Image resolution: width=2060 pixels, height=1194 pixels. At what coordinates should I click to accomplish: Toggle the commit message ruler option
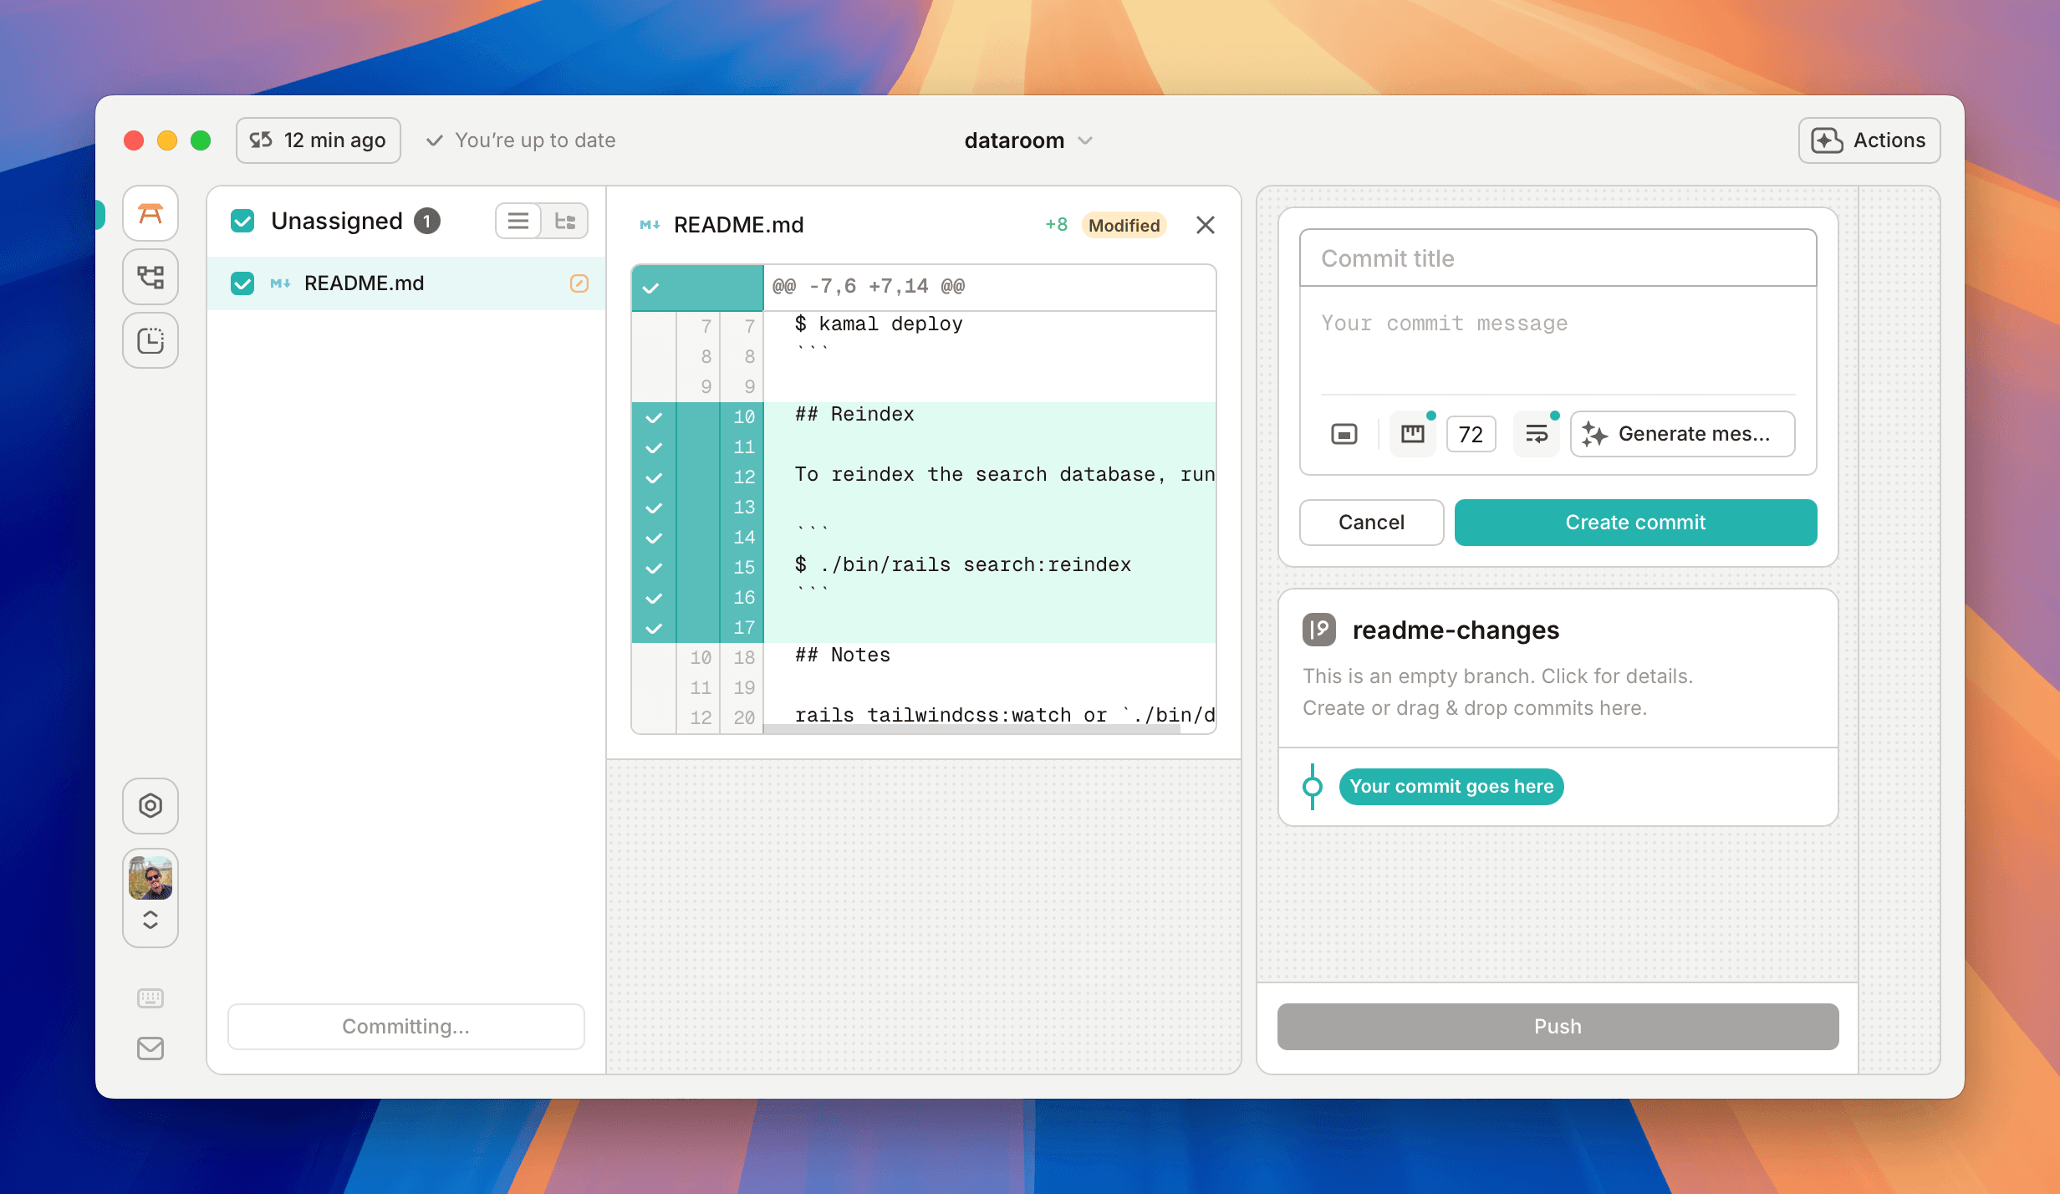click(x=1412, y=434)
